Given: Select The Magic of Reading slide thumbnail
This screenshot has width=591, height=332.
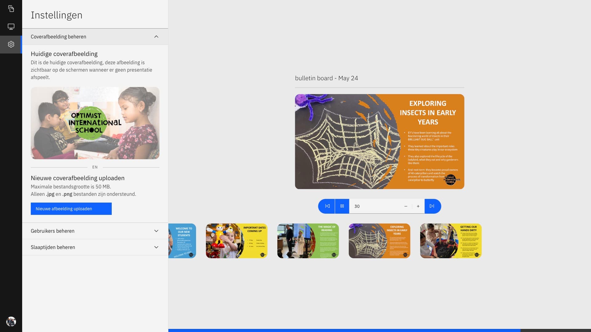Looking at the screenshot, I should (308, 241).
